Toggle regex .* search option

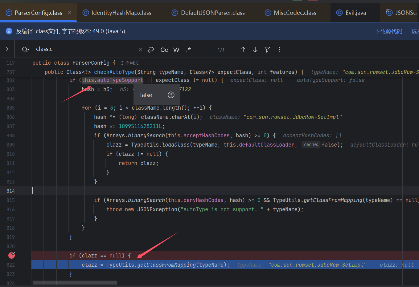[188, 50]
